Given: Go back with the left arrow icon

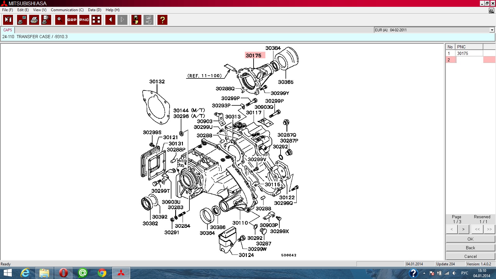Looking at the screenshot, I should 110,20.
